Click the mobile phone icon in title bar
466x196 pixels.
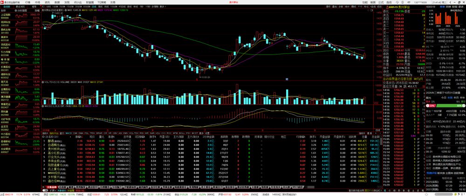coord(403,2)
